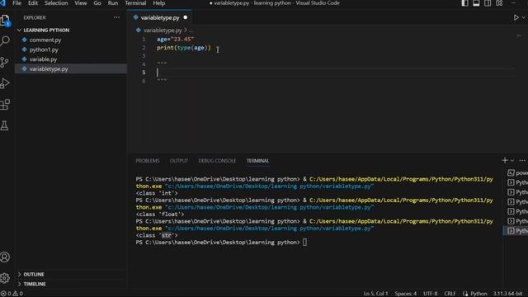
Task: Toggle primary side bar layout icon
Action: [x=464, y=3]
